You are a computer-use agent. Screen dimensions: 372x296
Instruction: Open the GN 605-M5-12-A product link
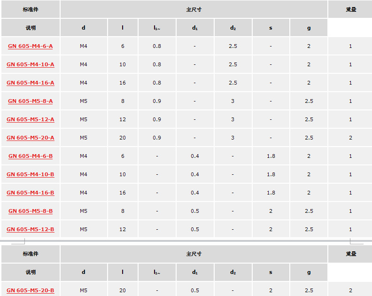(31, 119)
